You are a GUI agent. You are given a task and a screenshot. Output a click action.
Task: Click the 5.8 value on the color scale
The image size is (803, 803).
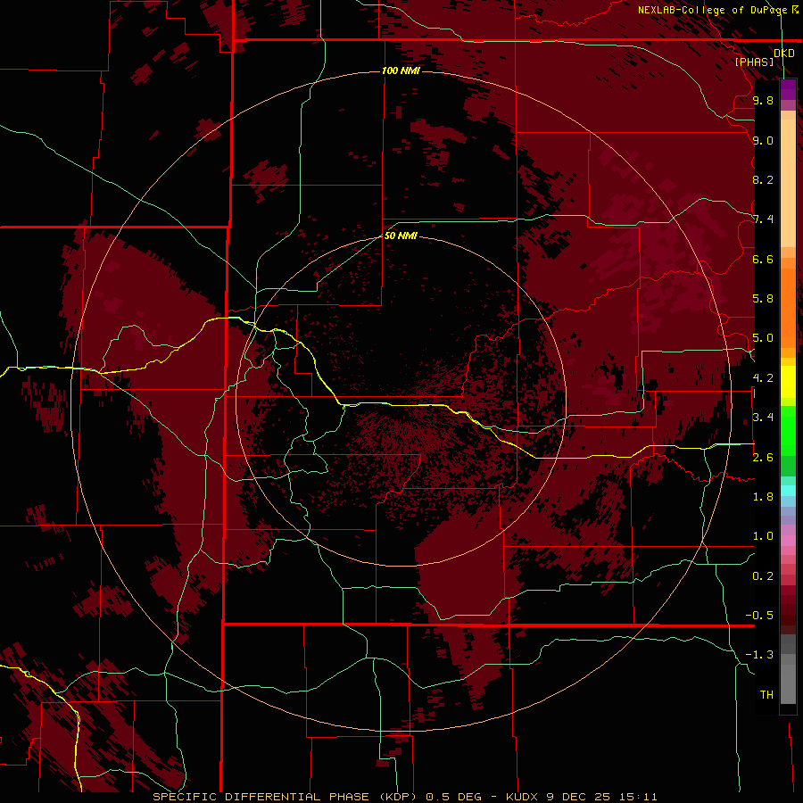point(763,299)
